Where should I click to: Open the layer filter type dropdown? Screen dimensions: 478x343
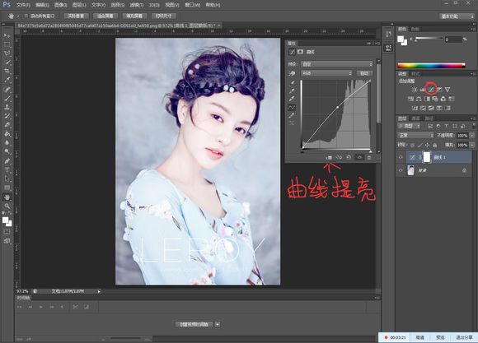tap(409, 126)
